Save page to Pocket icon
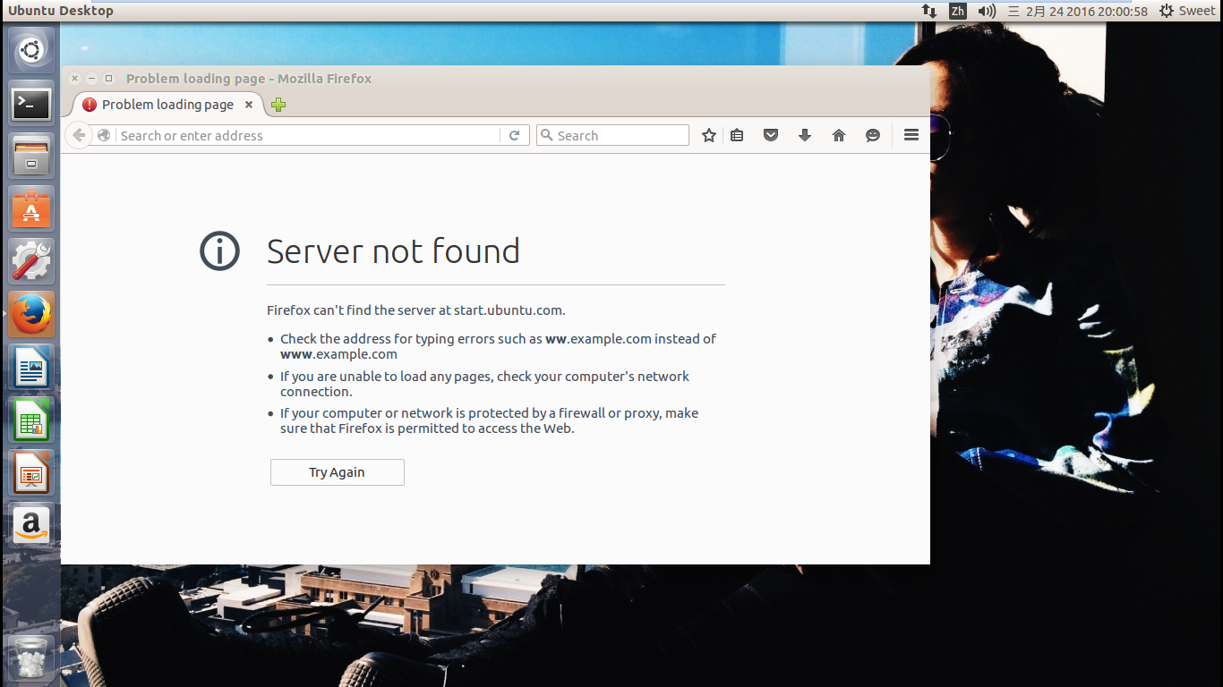Image resolution: width=1223 pixels, height=687 pixels. 771,135
